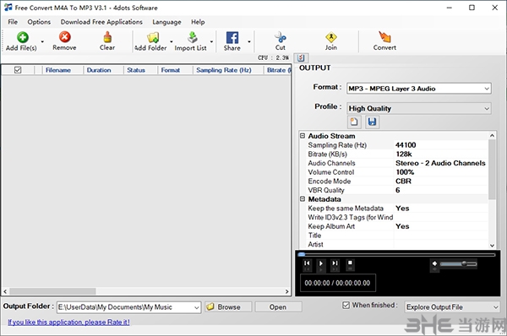The width and height of the screenshot is (507, 336).
Task: Select the Volume Control 100% value
Action: (x=405, y=172)
